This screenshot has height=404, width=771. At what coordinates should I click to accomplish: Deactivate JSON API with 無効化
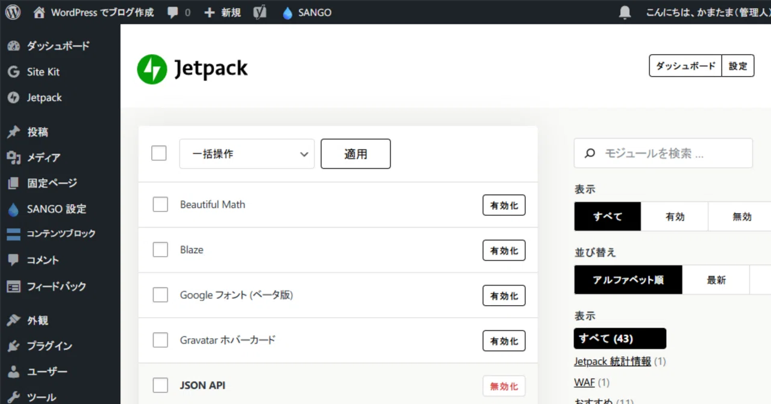click(x=504, y=386)
